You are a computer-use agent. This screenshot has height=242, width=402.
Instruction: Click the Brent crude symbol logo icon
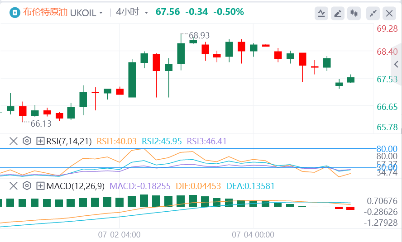[14, 12]
